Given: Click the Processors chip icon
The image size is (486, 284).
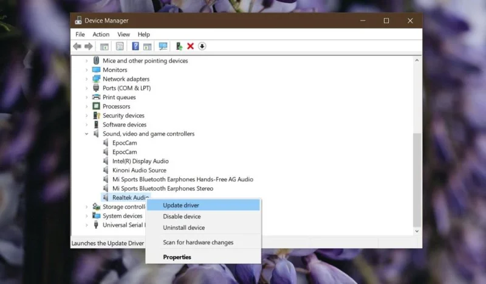Looking at the screenshot, I should point(97,106).
